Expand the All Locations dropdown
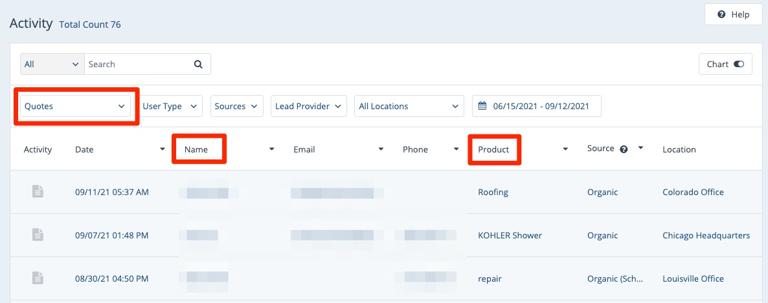The width and height of the screenshot is (768, 303). click(x=409, y=107)
